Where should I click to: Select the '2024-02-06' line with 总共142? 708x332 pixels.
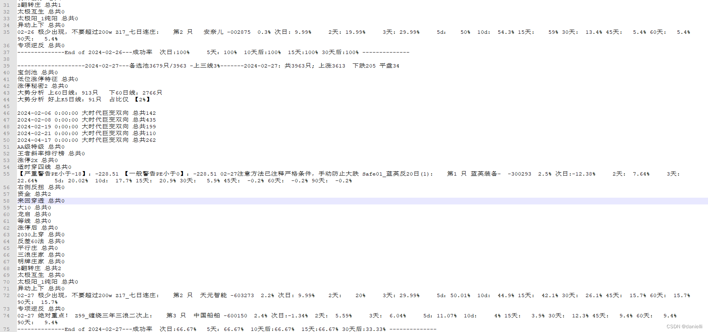[x=86, y=113]
